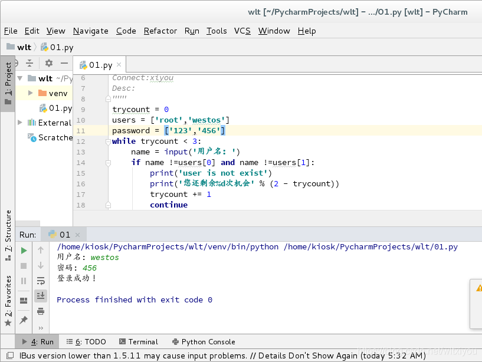The image size is (482, 362).
Task: Open the 4: Run tool window tab
Action: [x=38, y=342]
